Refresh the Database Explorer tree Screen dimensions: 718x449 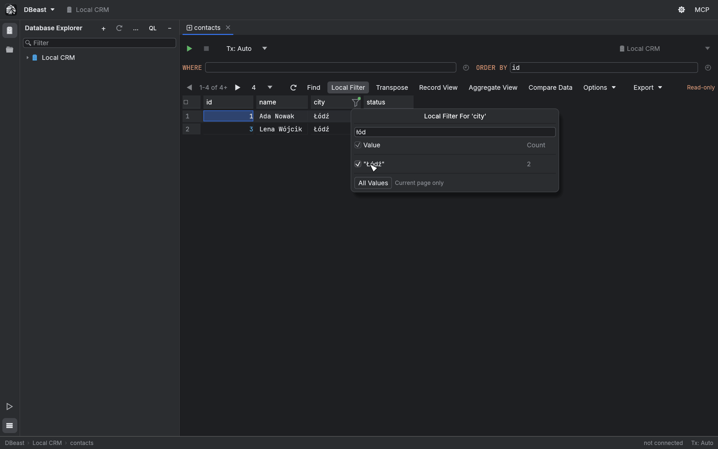pos(119,28)
